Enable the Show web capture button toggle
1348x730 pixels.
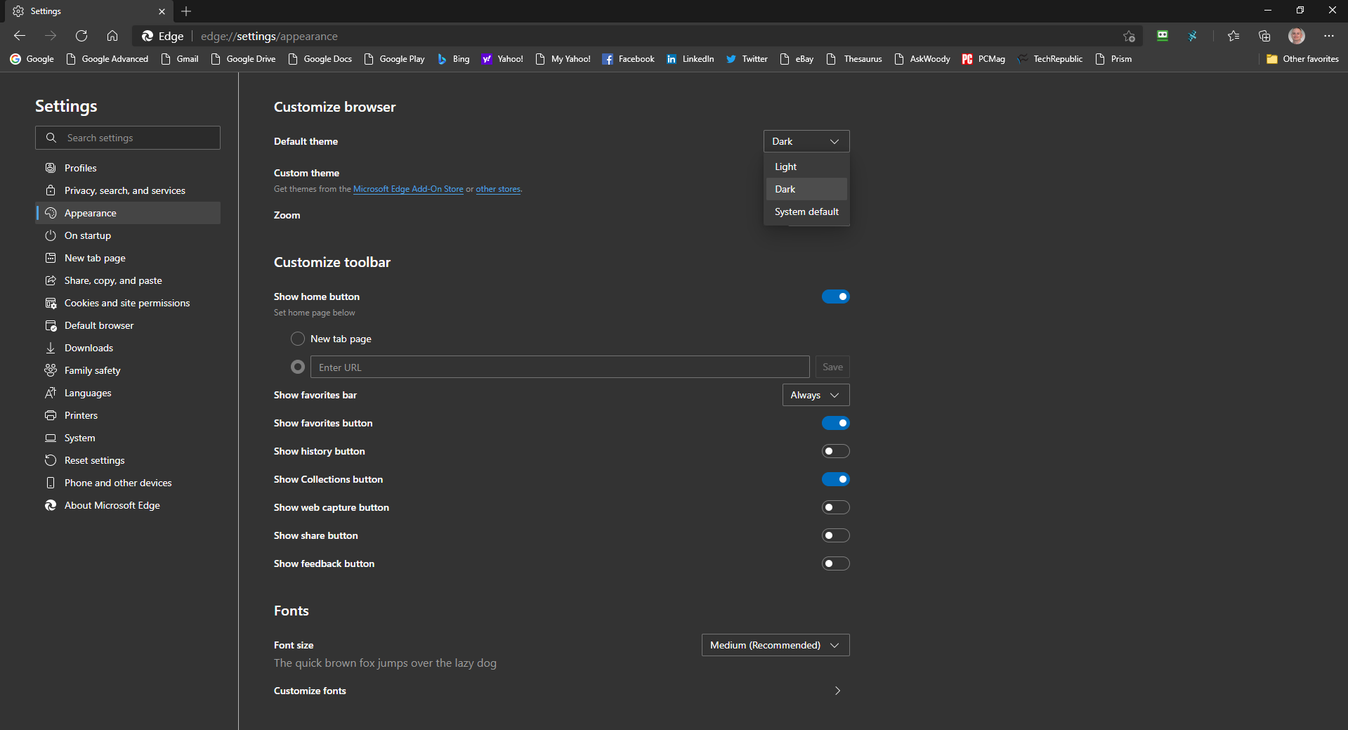835,507
